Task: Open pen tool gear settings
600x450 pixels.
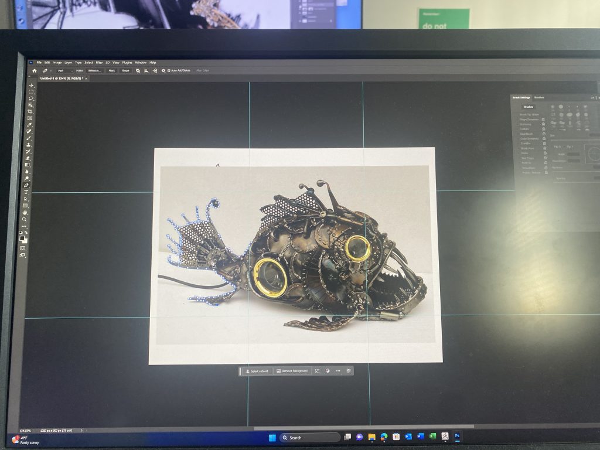Action: coord(163,71)
